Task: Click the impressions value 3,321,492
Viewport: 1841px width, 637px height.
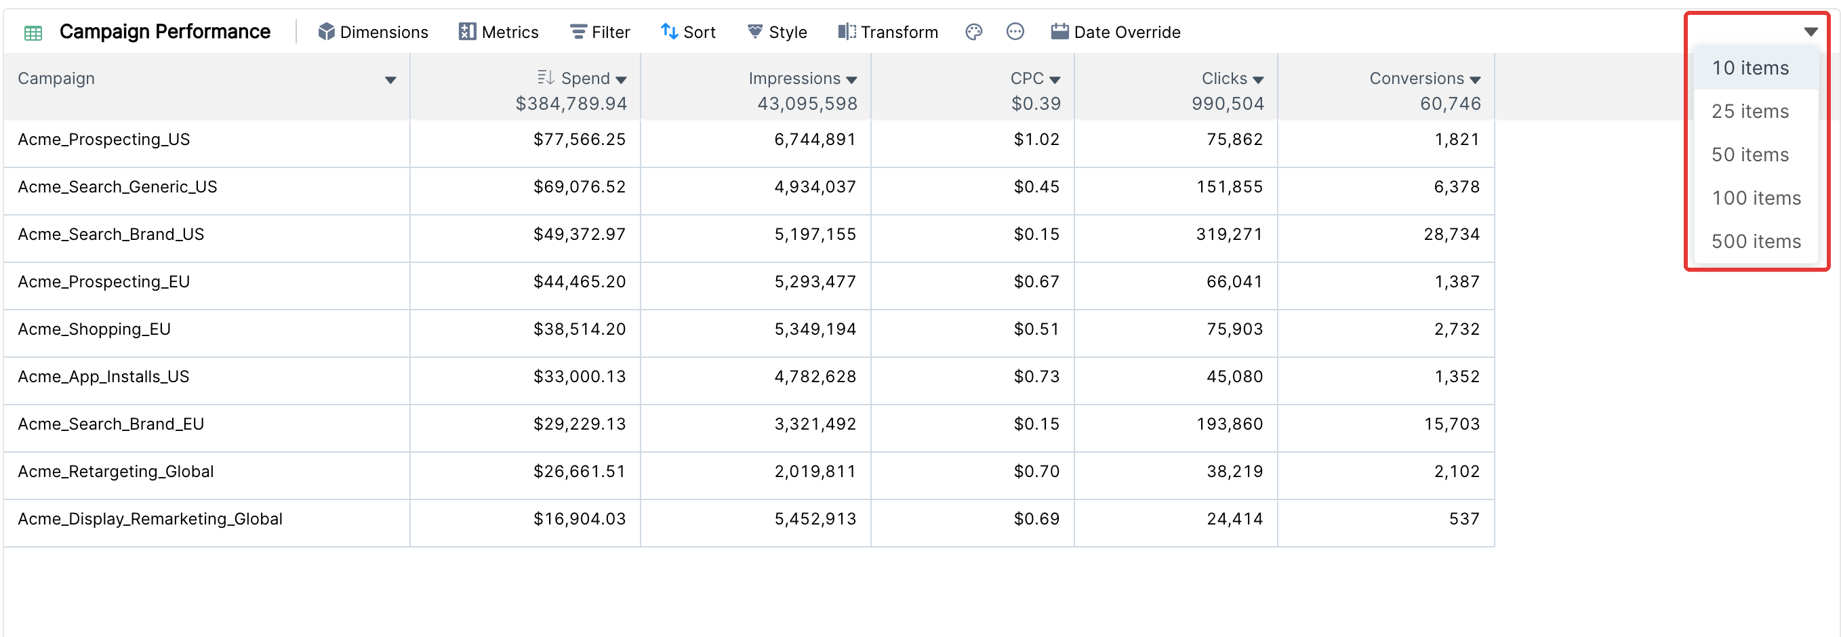Action: (x=815, y=424)
